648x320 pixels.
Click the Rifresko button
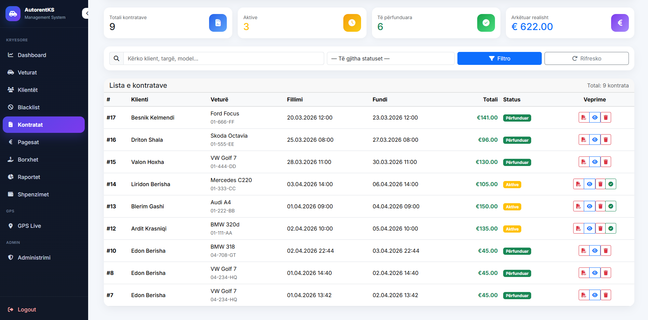(x=587, y=58)
